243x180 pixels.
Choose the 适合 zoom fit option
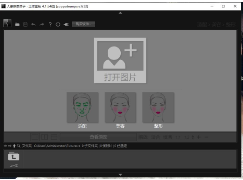coord(155,137)
